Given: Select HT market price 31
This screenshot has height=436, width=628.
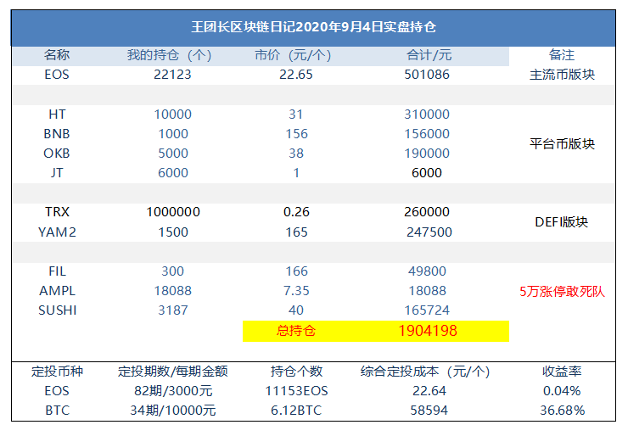Looking at the screenshot, I should coord(296,115).
